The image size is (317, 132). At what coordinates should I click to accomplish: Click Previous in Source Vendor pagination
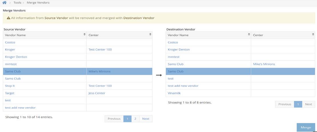(114, 119)
